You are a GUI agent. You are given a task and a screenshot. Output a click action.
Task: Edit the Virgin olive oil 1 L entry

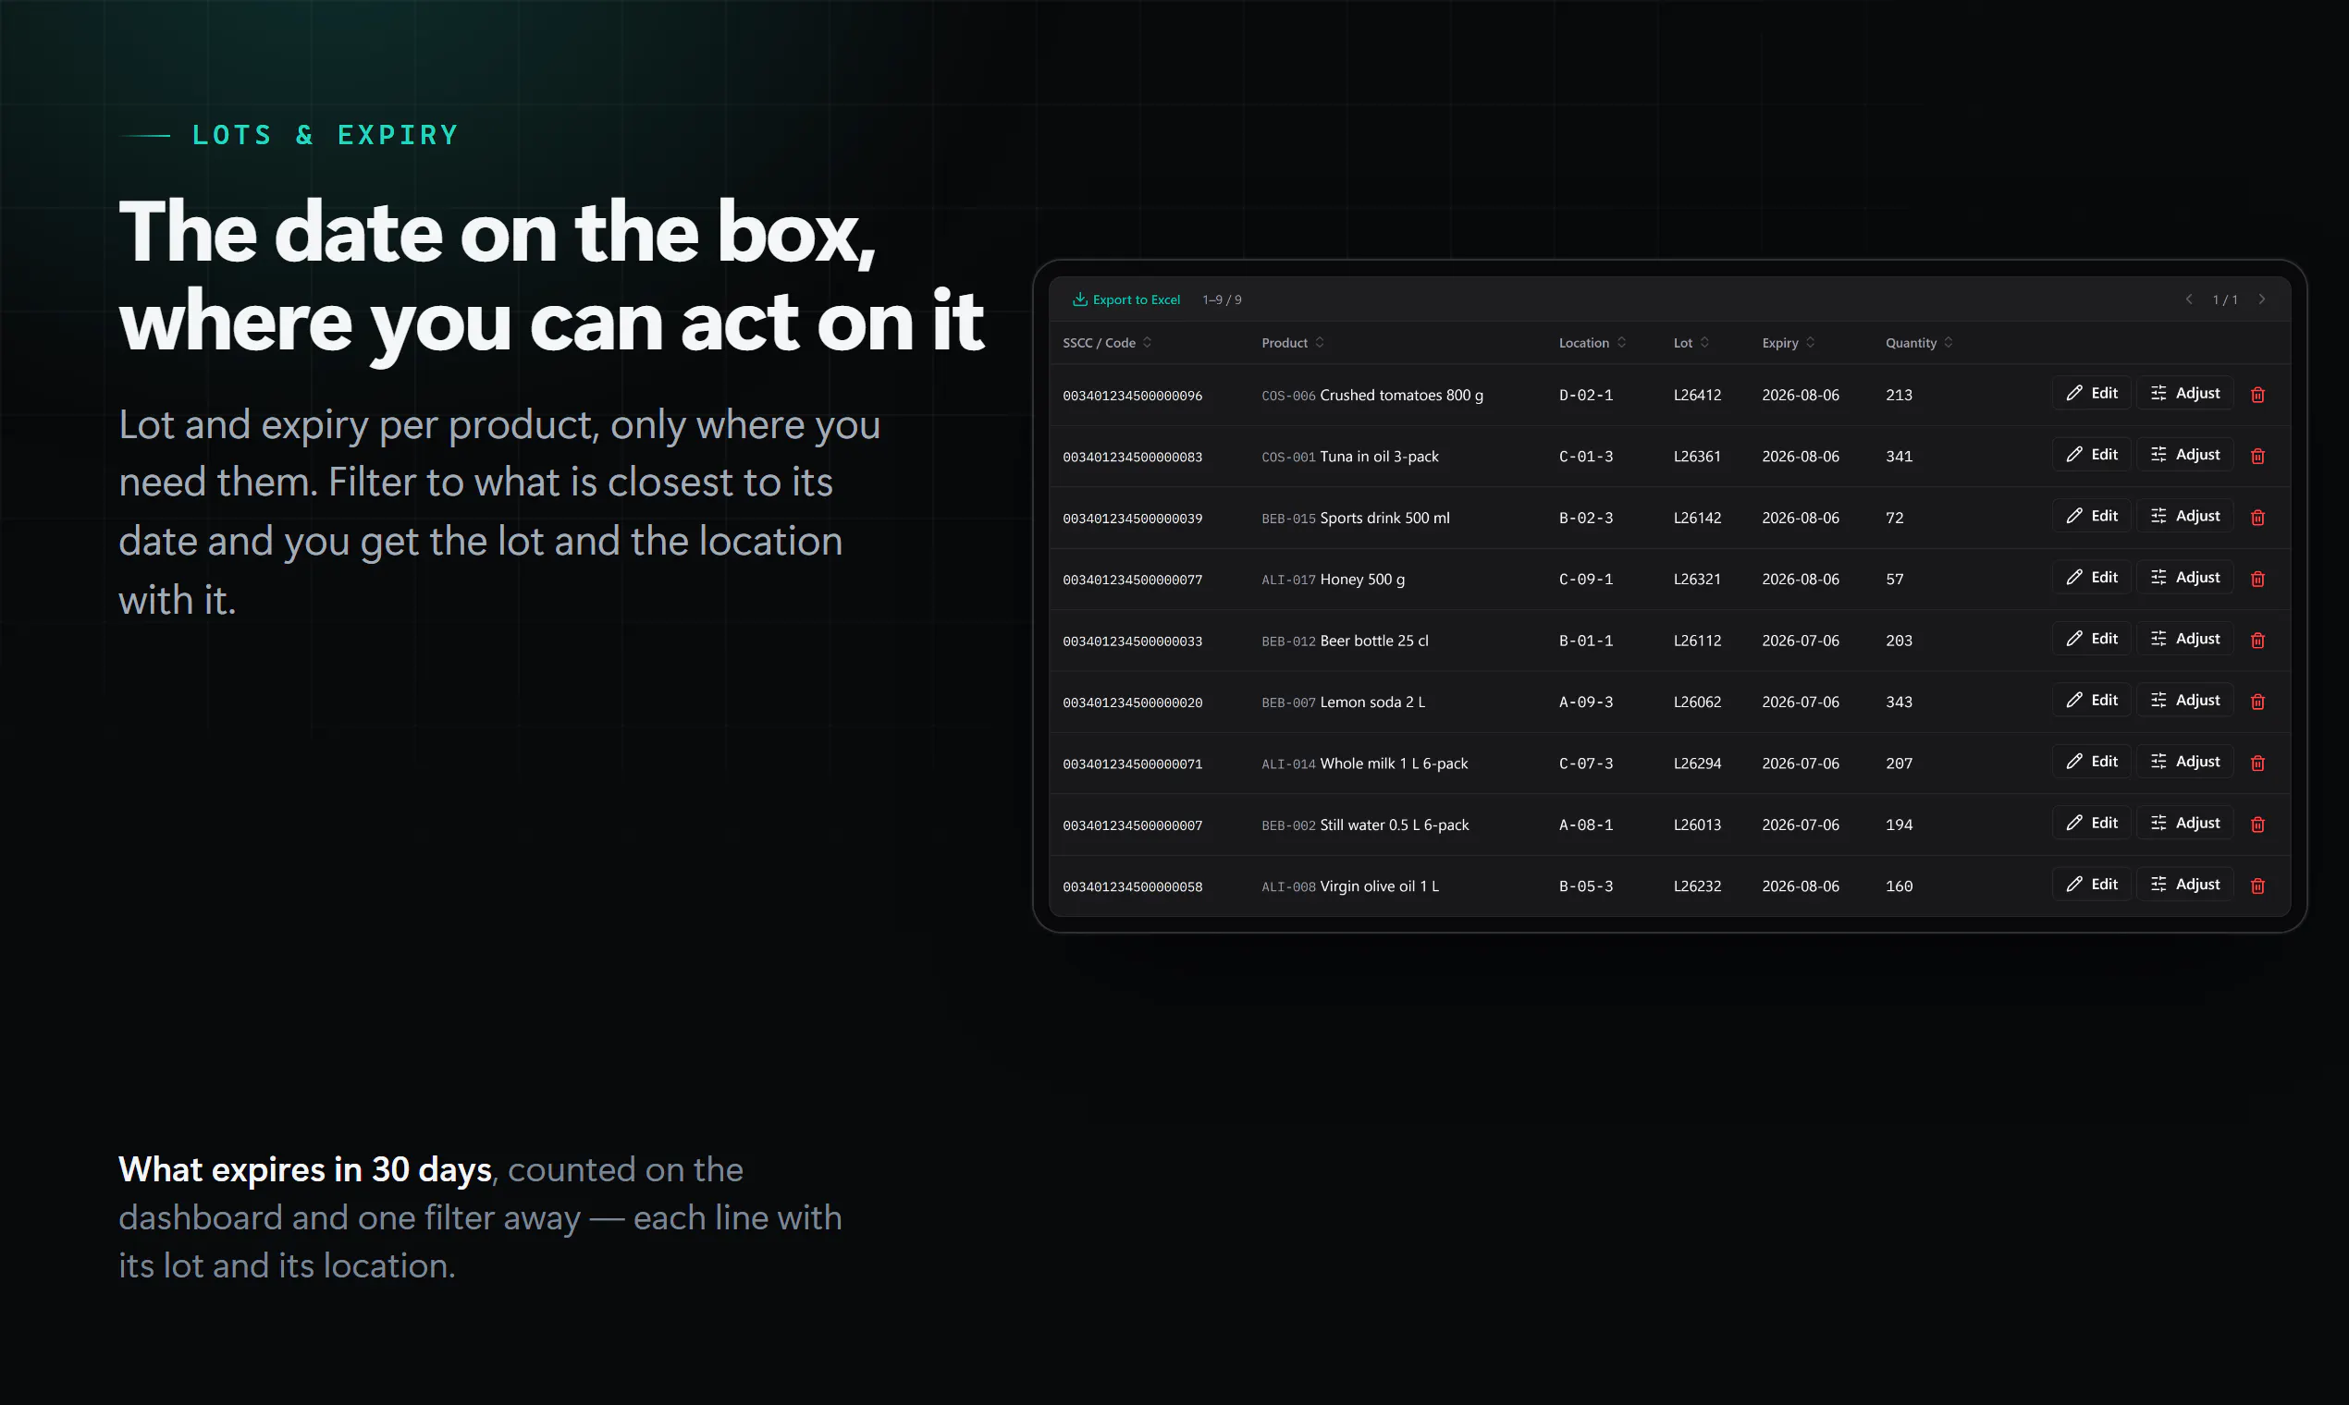[2091, 885]
